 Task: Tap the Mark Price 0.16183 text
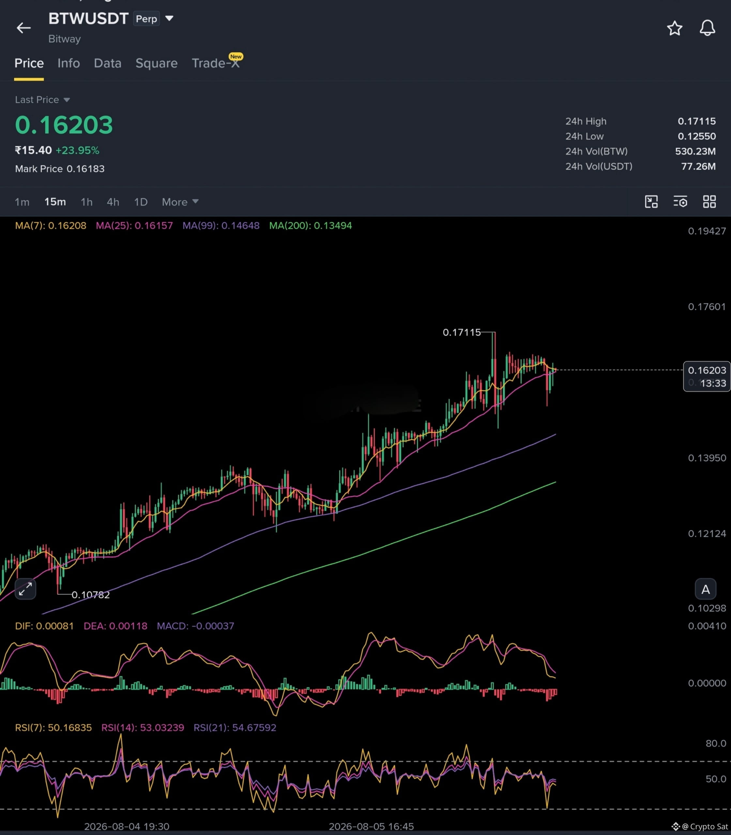[60, 169]
